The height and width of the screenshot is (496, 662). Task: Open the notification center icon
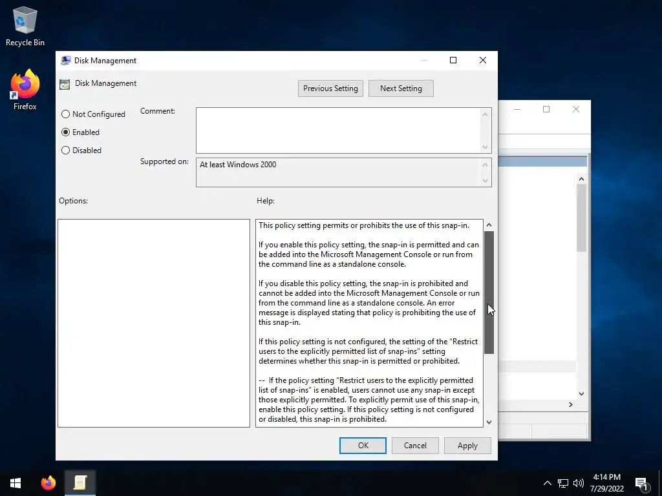[x=641, y=483]
